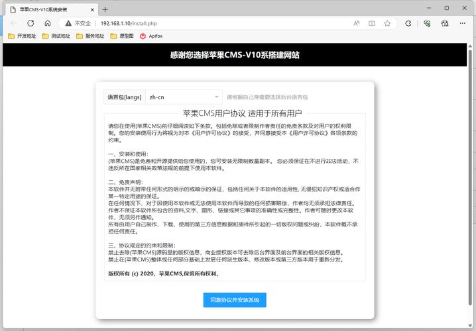Click heading 苹果CMS用户协议 适用于所有用户
Viewport: 476px width, 331px height.
click(242, 113)
